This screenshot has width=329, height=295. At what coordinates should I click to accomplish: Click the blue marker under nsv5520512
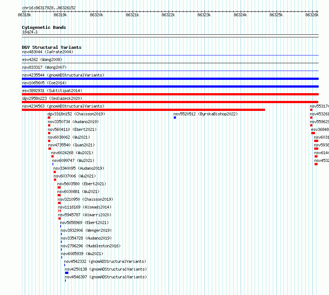(x=175, y=118)
